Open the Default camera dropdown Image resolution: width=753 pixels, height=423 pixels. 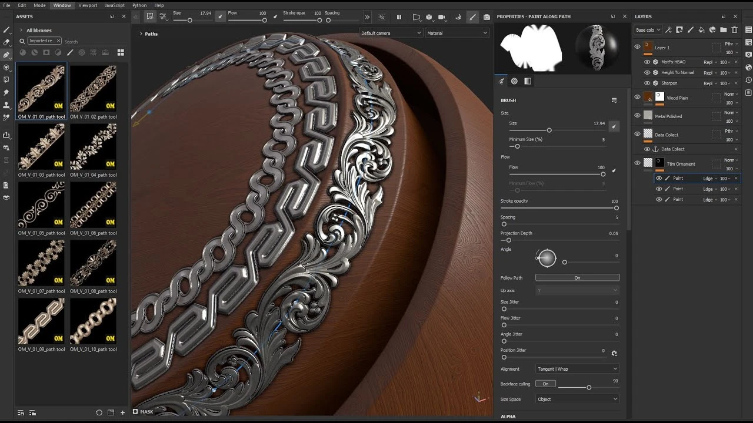(391, 33)
